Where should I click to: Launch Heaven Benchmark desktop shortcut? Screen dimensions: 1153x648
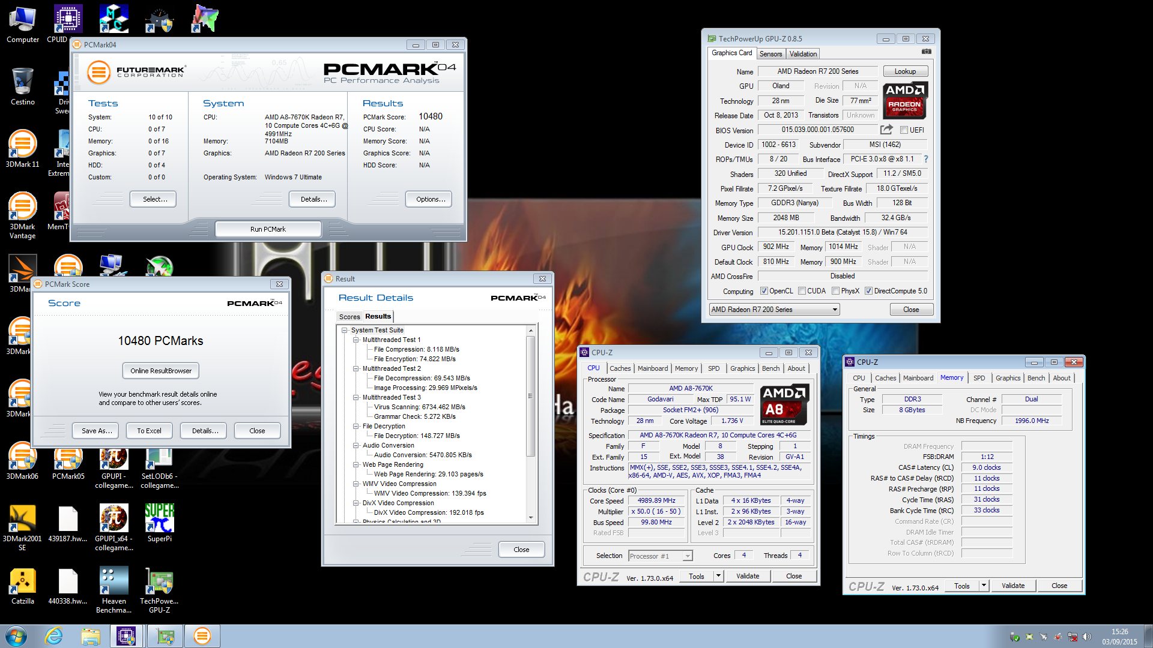[x=114, y=590]
